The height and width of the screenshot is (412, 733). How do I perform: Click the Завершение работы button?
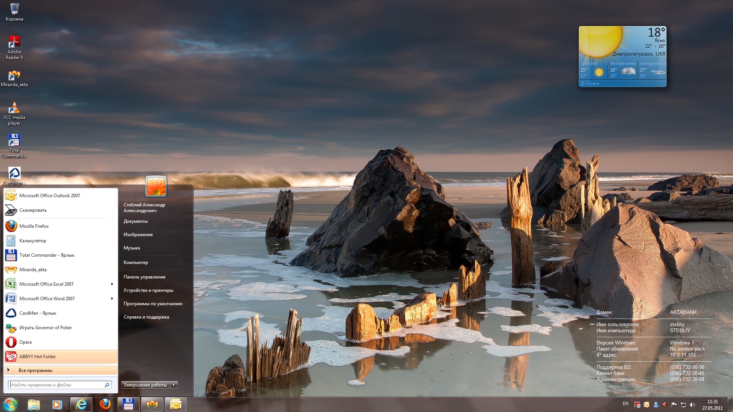click(145, 385)
